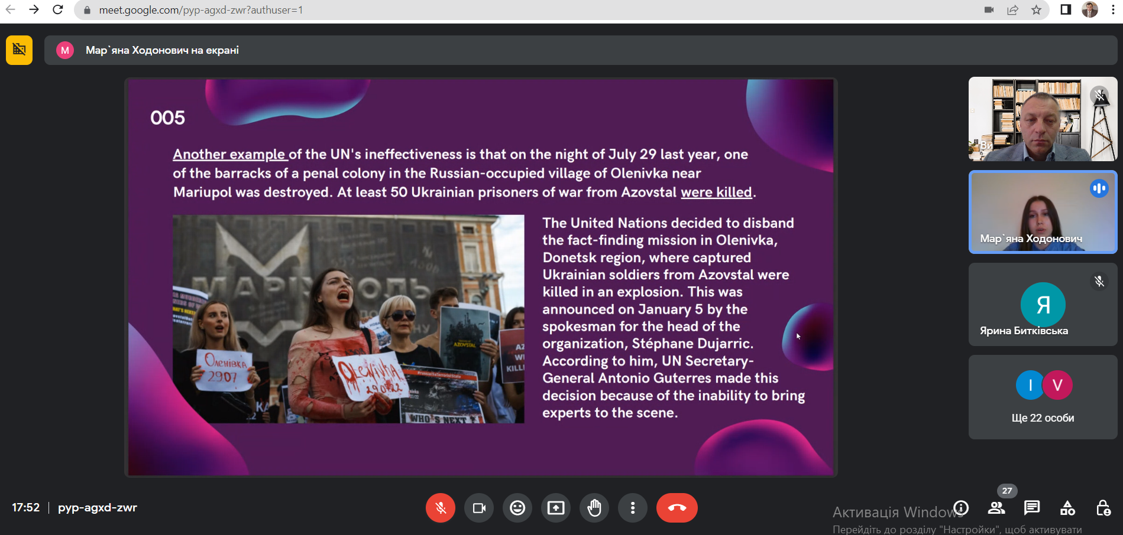Open the Chrome browser menu
This screenshot has width=1123, height=535.
1113,10
